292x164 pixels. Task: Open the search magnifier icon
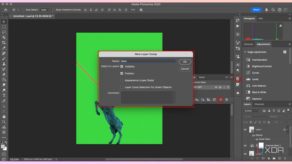point(273,10)
